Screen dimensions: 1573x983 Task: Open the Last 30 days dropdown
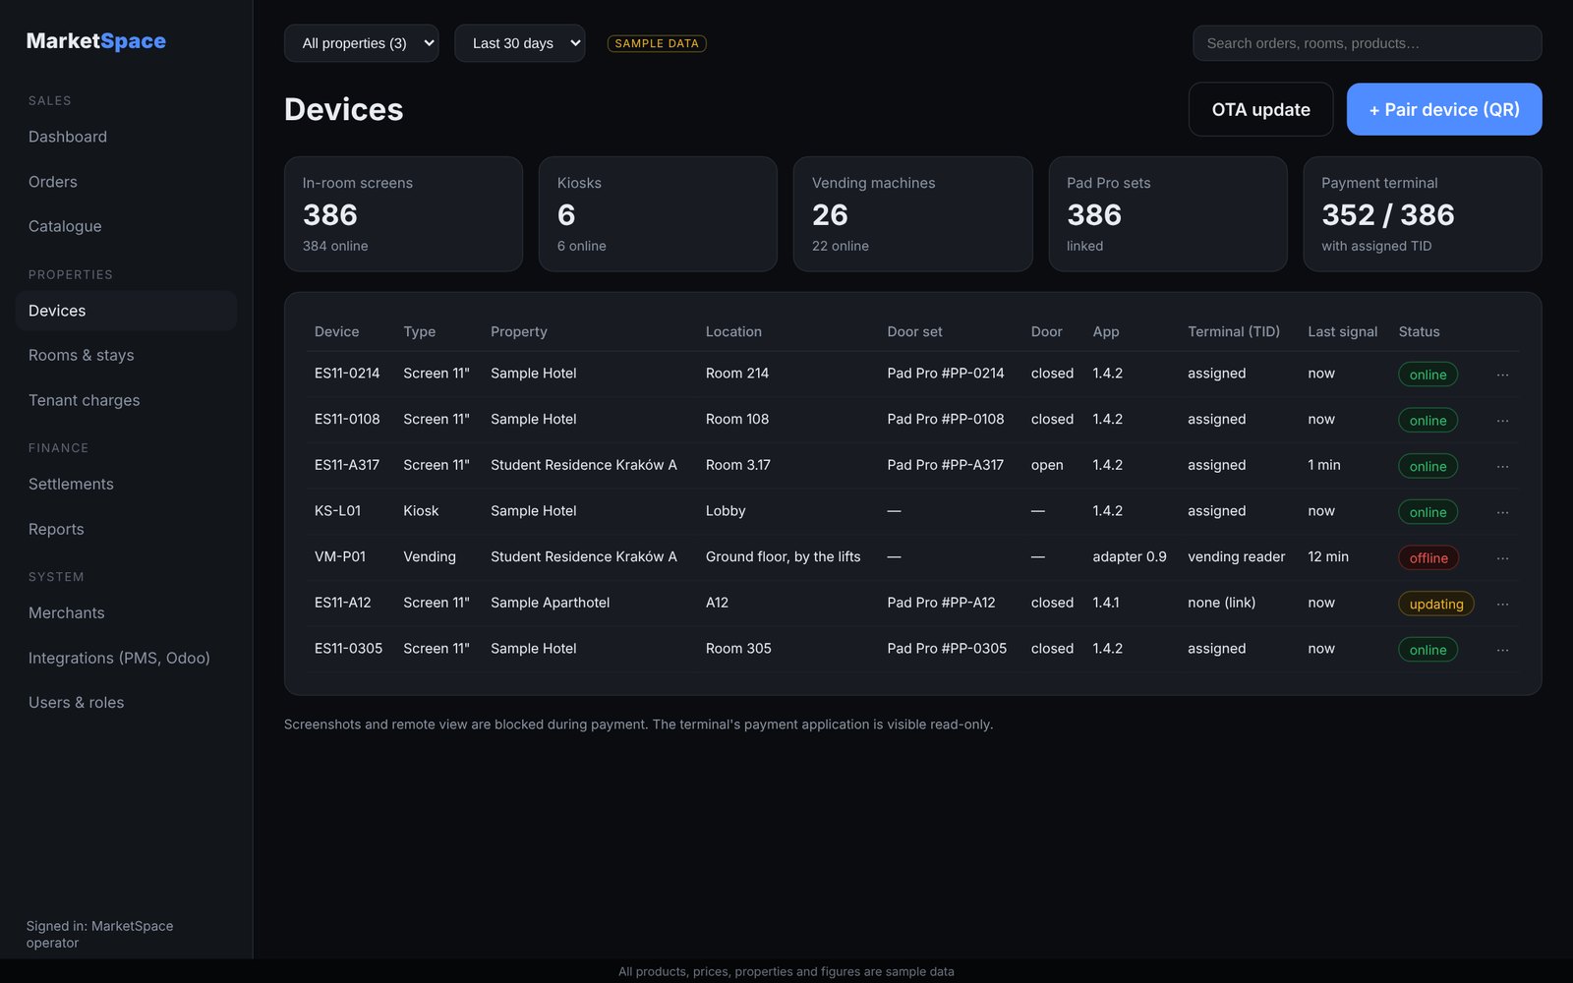(520, 43)
